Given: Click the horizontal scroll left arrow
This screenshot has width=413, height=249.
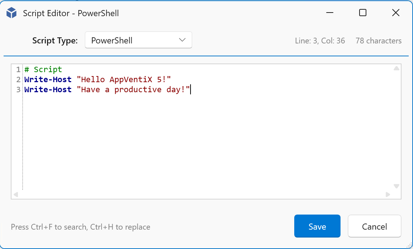Looking at the screenshot, I should [x=16, y=194].
